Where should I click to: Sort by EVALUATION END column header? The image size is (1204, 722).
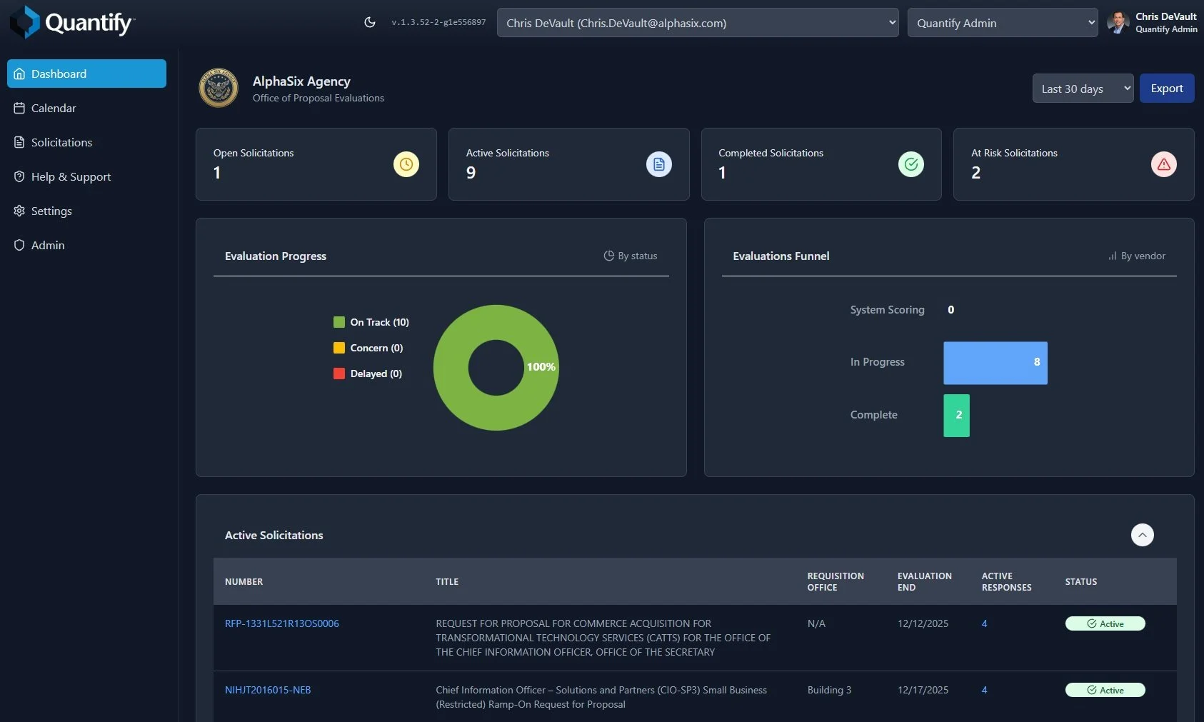point(925,581)
